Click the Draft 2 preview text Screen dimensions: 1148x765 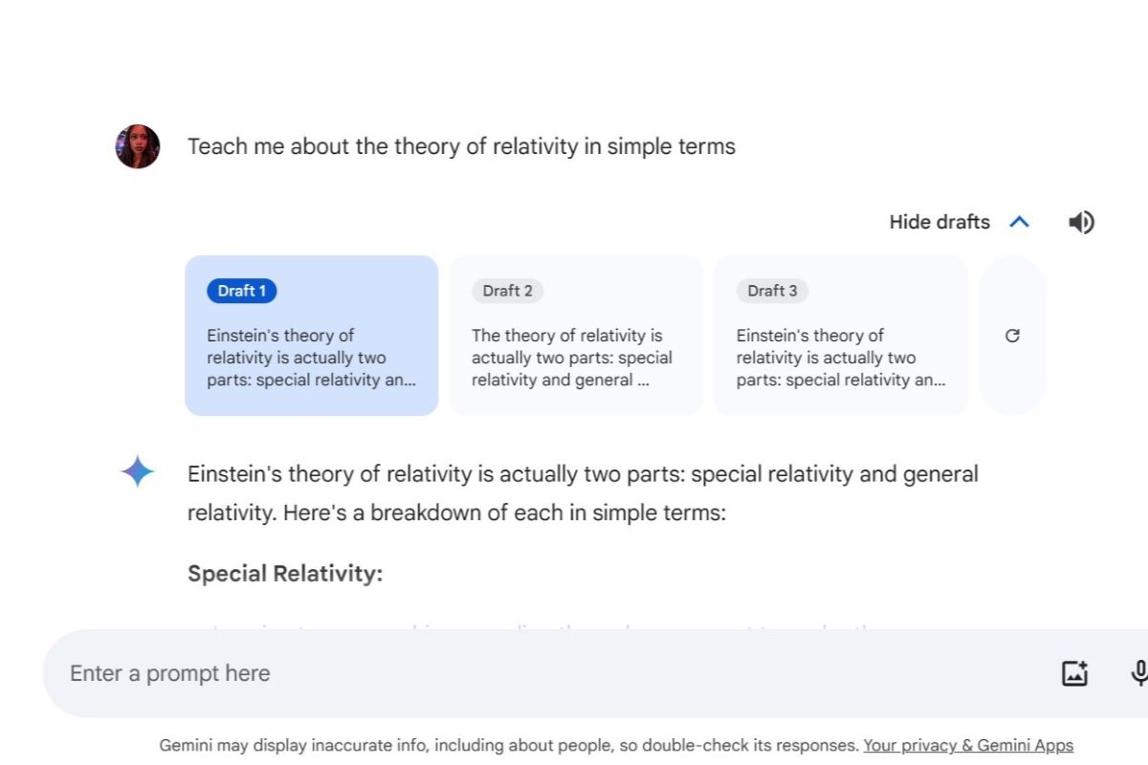point(572,358)
